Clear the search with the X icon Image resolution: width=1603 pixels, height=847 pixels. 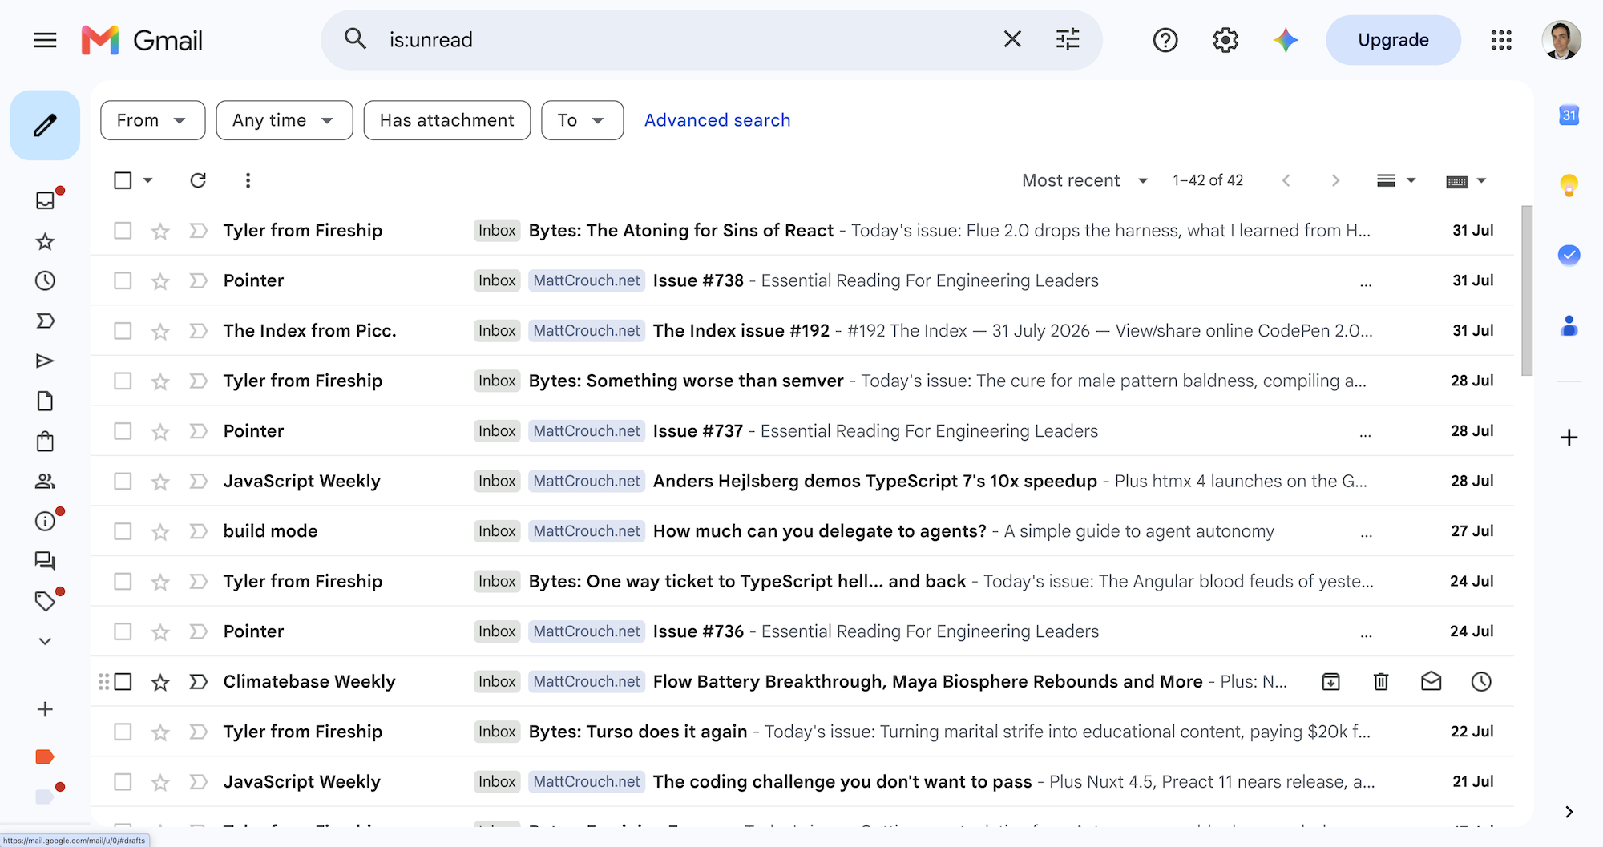pyautogui.click(x=1012, y=39)
